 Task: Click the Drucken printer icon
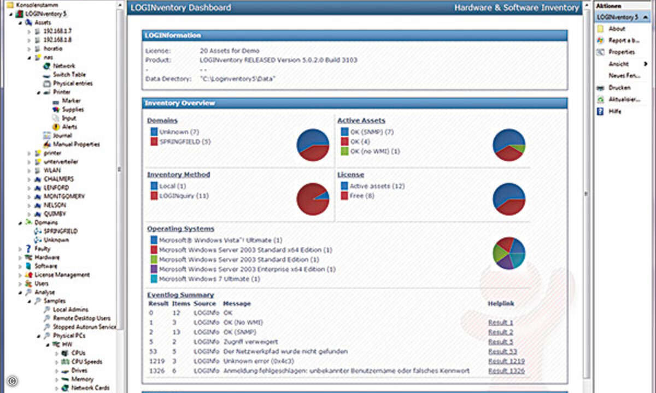[x=600, y=88]
